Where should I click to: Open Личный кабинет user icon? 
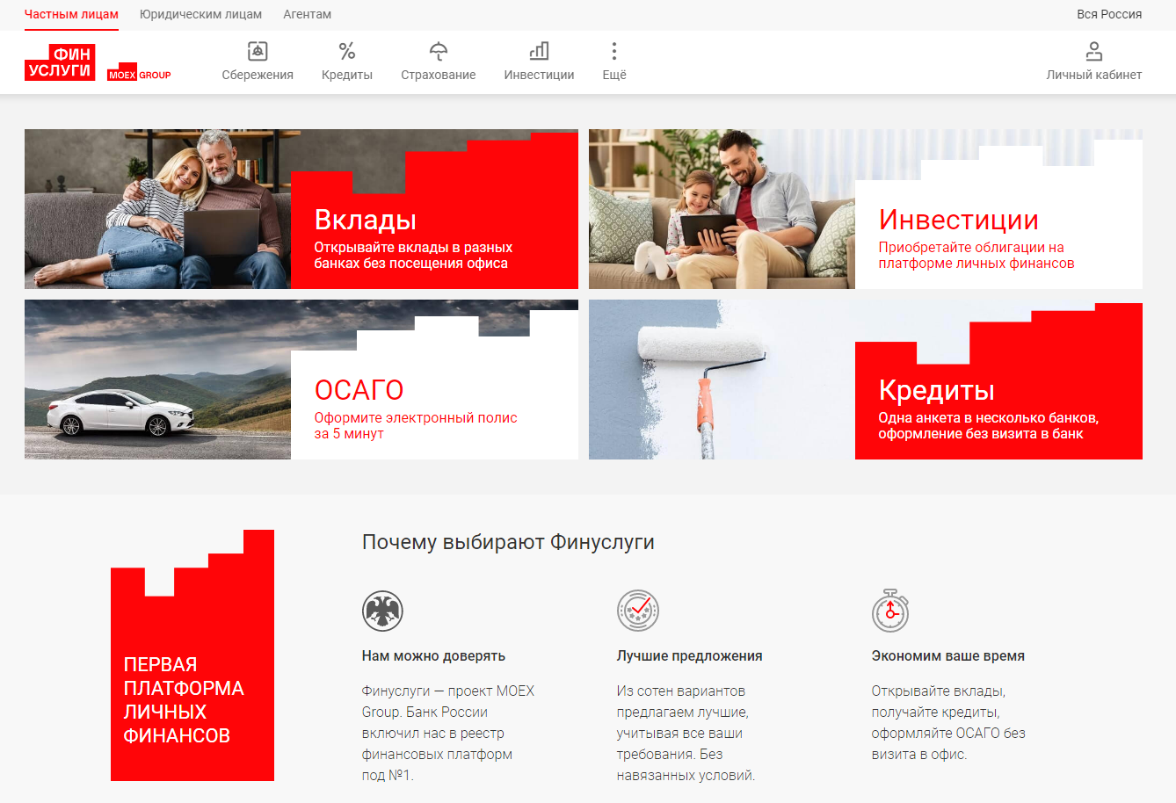coord(1093,52)
